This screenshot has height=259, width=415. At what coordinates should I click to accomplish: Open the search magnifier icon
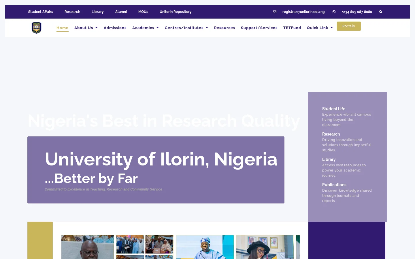(381, 12)
